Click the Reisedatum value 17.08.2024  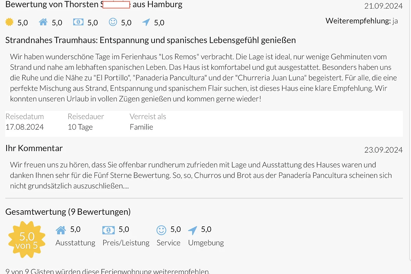point(25,127)
